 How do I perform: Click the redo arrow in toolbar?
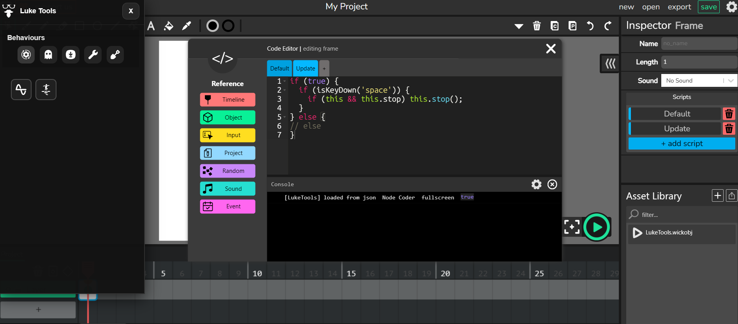coord(608,26)
